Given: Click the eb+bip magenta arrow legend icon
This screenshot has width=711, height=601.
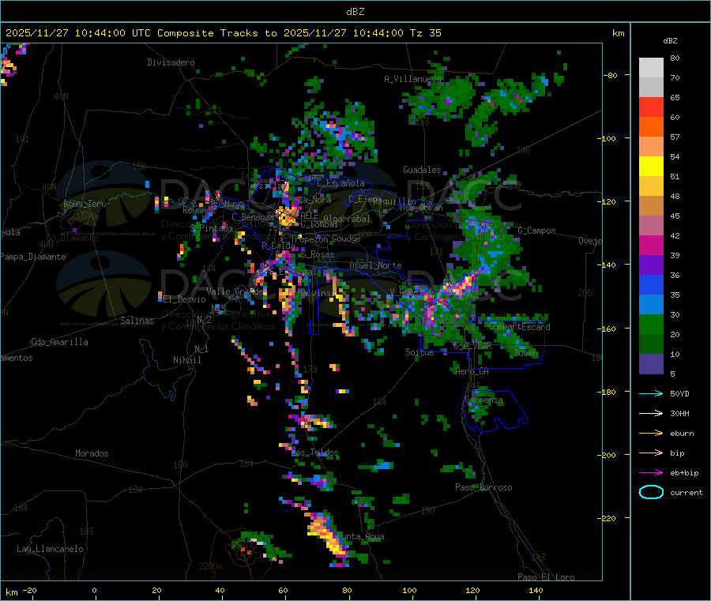Looking at the screenshot, I should coord(651,473).
